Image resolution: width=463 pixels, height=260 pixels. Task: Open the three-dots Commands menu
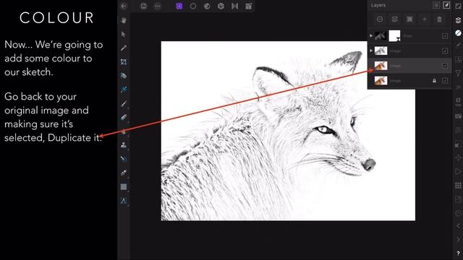tap(158, 6)
